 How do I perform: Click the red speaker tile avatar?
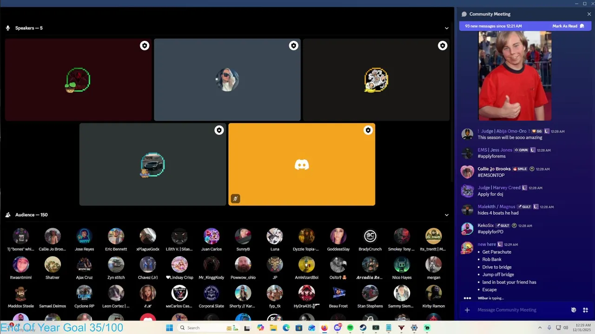click(78, 80)
